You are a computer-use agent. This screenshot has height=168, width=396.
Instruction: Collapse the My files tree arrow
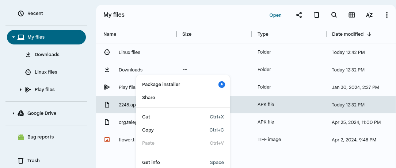tap(14, 37)
